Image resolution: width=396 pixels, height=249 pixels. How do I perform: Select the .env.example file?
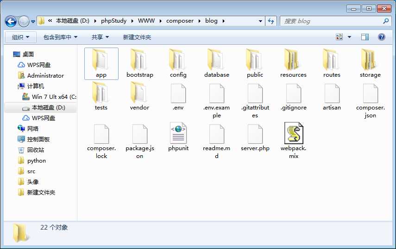[x=216, y=101]
